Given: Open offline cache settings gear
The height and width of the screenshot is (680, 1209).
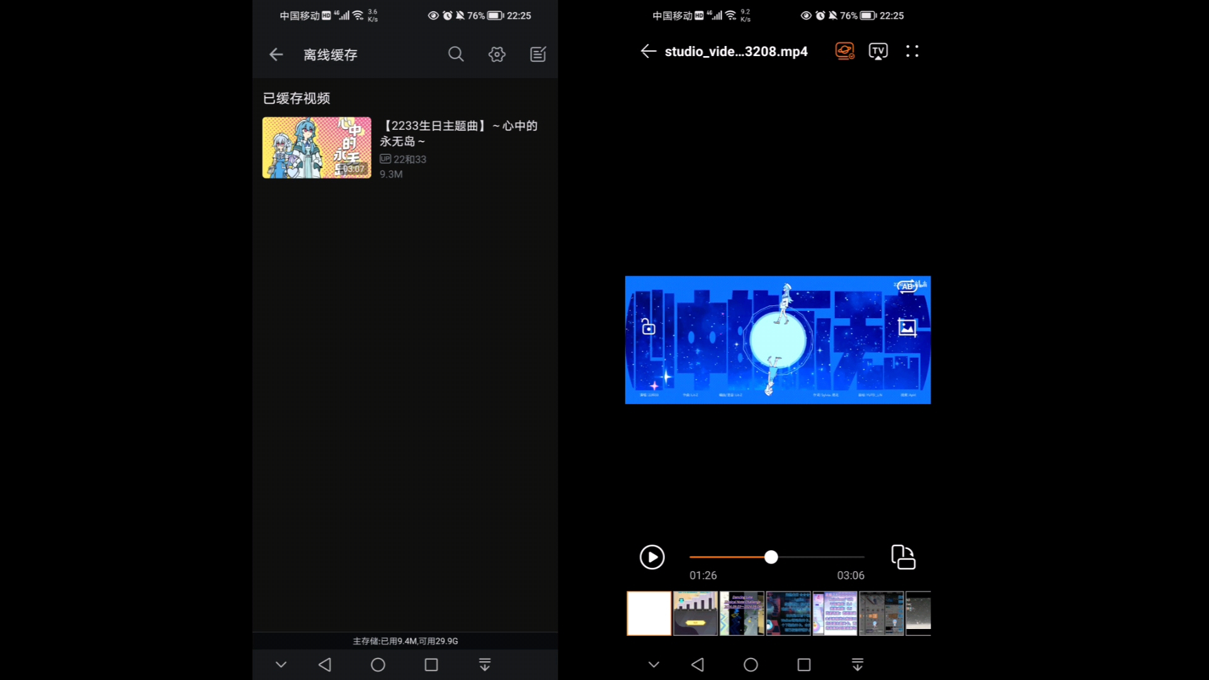Looking at the screenshot, I should 497,54.
